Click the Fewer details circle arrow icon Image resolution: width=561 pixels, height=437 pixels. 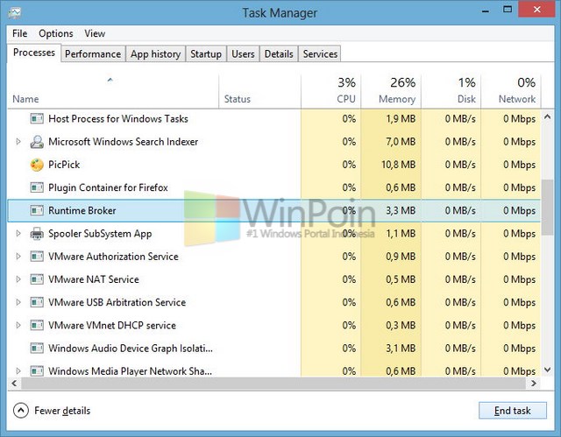click(x=21, y=411)
